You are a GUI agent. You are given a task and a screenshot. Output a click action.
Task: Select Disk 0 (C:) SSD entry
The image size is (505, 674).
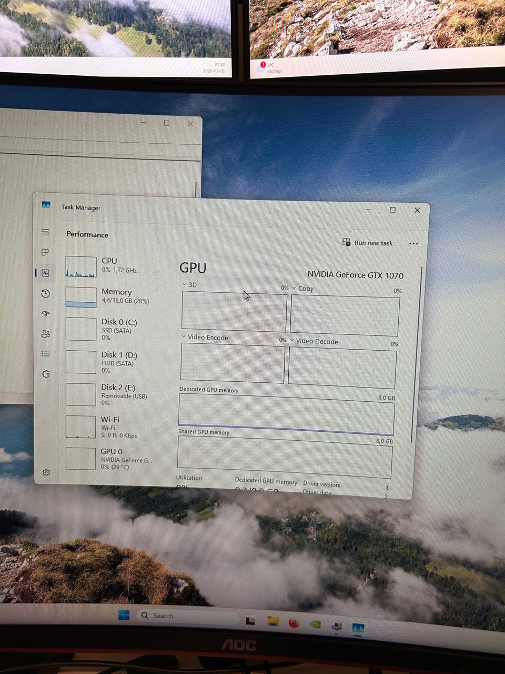110,329
